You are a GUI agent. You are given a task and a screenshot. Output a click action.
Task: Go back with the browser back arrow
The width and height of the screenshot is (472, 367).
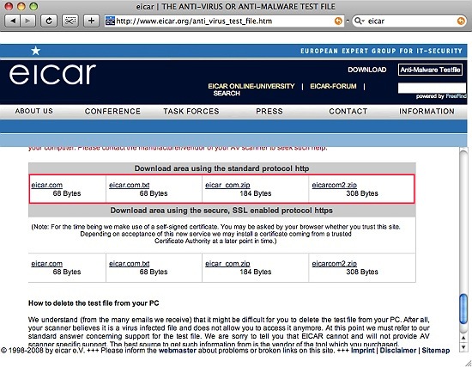coord(13,21)
